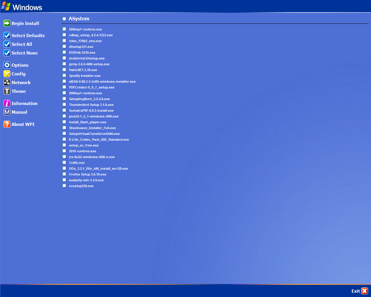
Task: Click the Select None label
Action: pyautogui.click(x=25, y=53)
